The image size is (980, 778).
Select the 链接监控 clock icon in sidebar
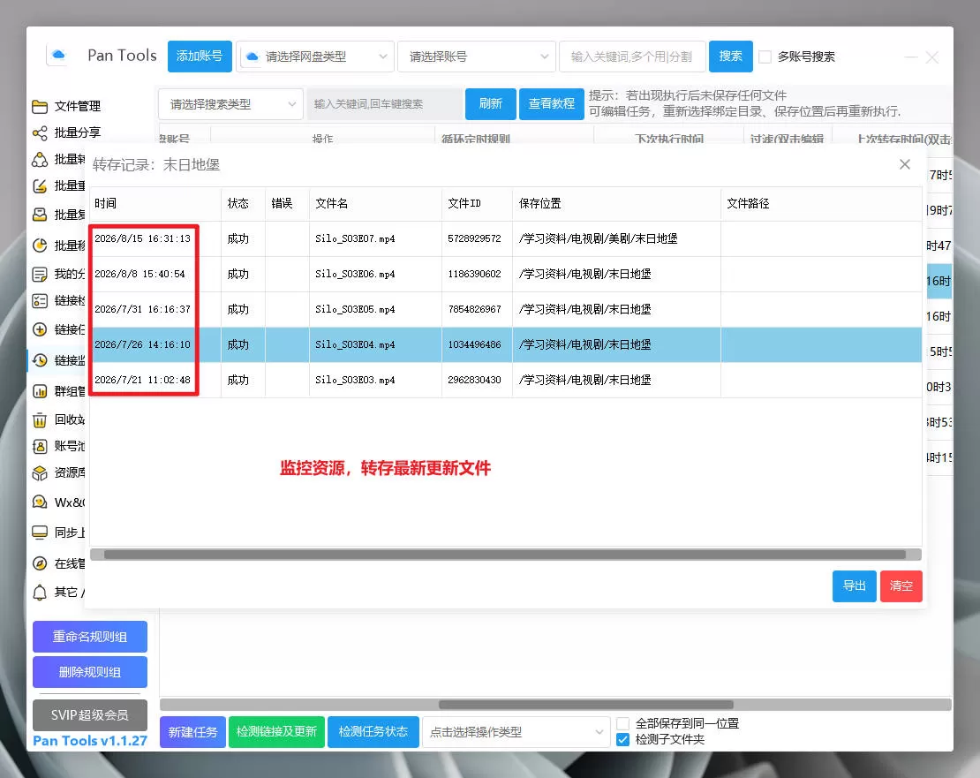40,360
